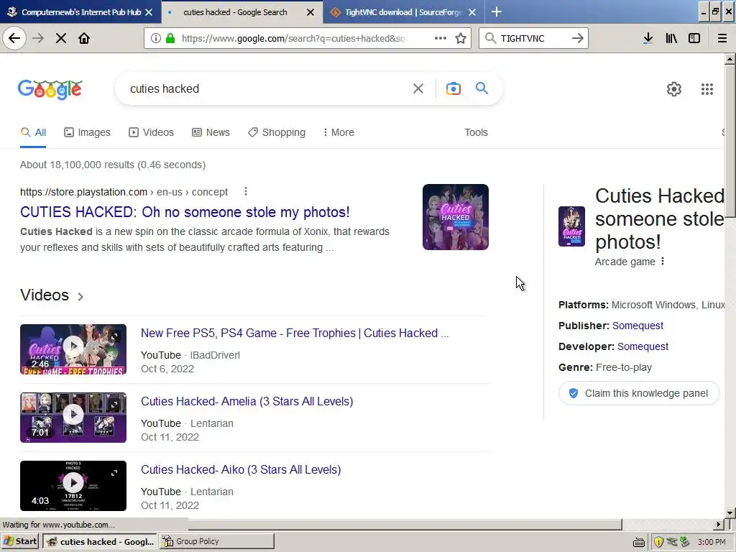Play the 2:46 Free Trophies video thumbnail
Viewport: 736px width, 552px height.
pos(73,349)
